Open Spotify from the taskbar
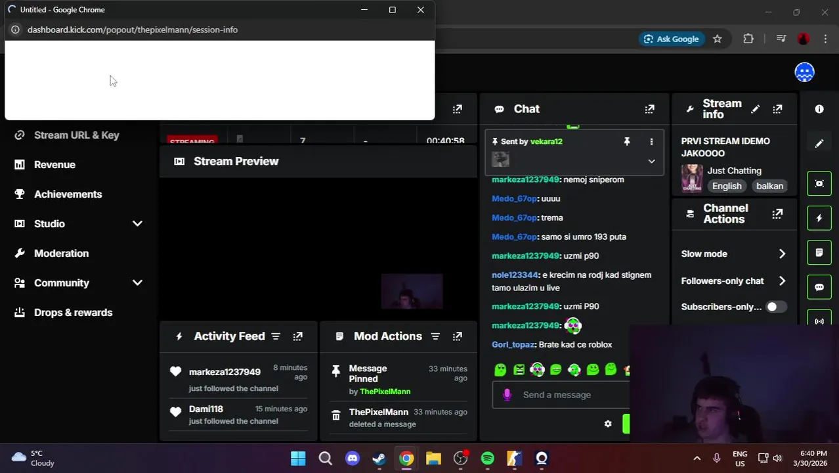Image resolution: width=839 pixels, height=473 pixels. 488,458
